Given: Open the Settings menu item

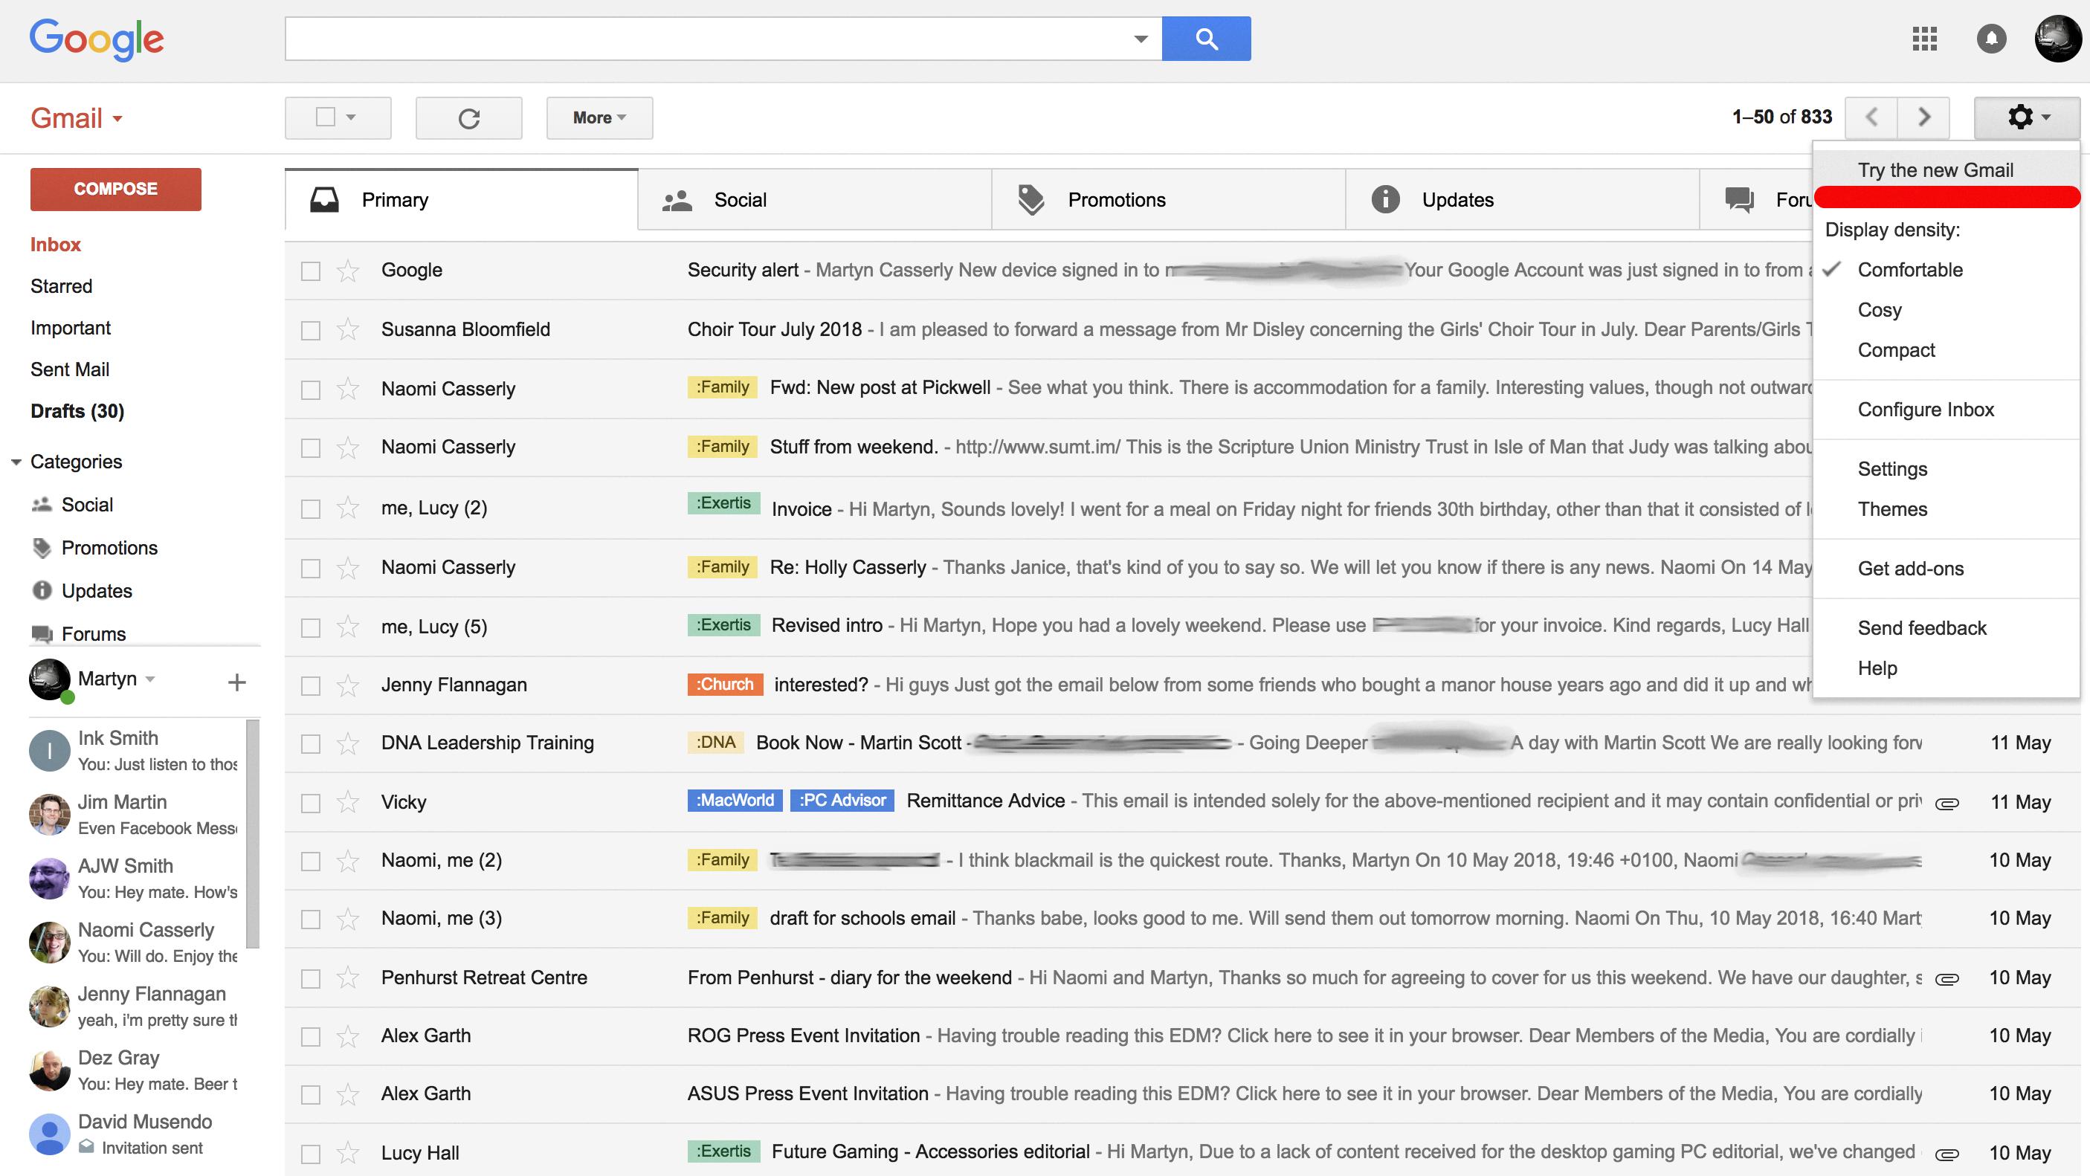Looking at the screenshot, I should 1891,468.
